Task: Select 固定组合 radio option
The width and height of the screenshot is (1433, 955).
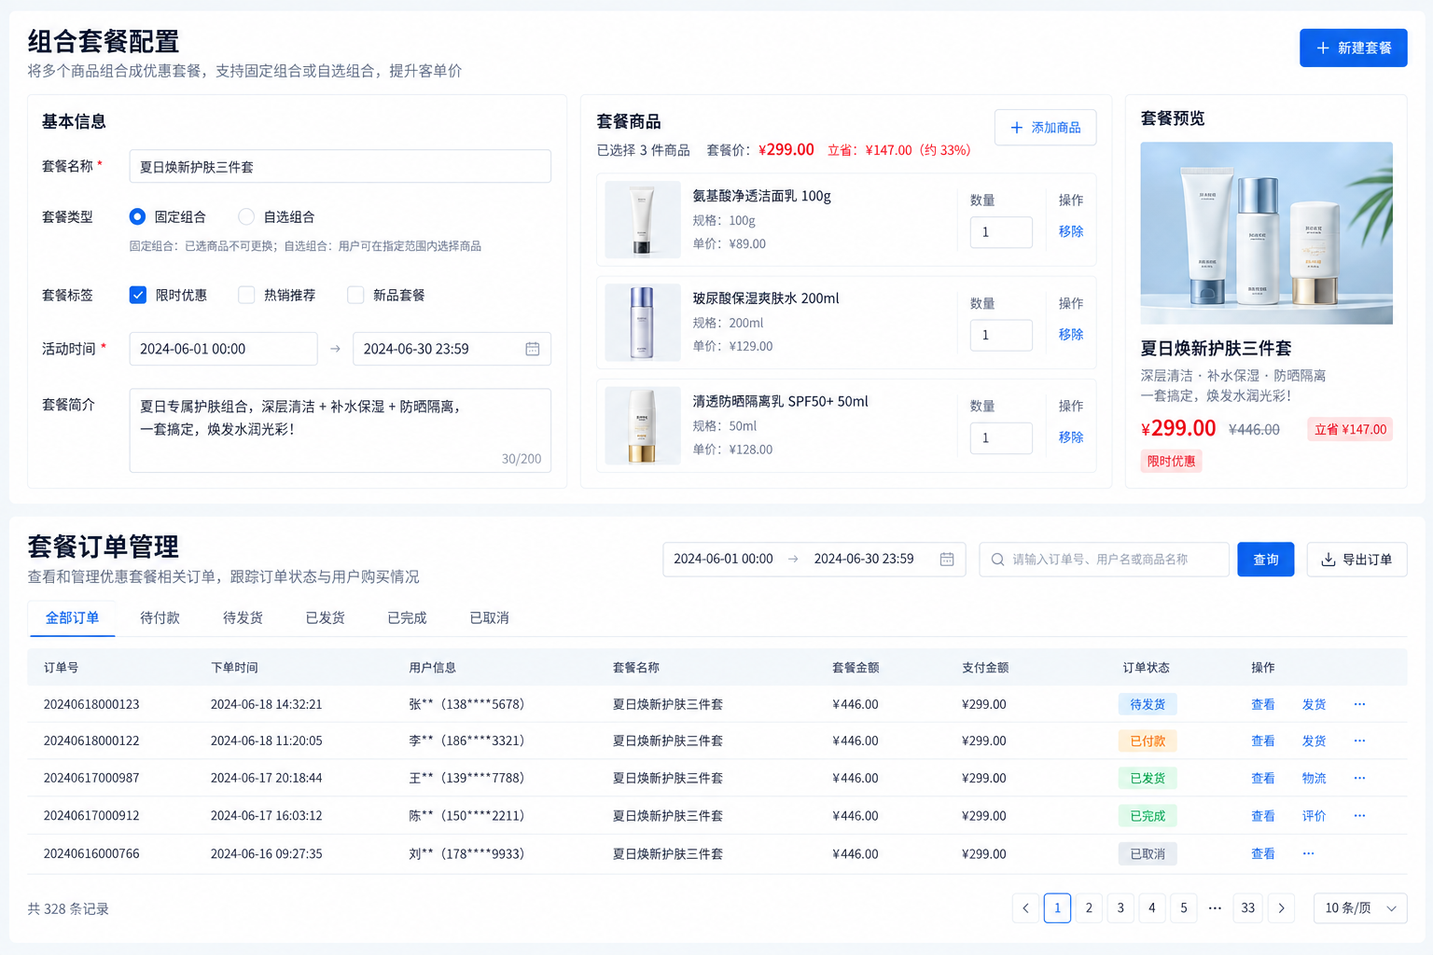Action: pyautogui.click(x=137, y=216)
